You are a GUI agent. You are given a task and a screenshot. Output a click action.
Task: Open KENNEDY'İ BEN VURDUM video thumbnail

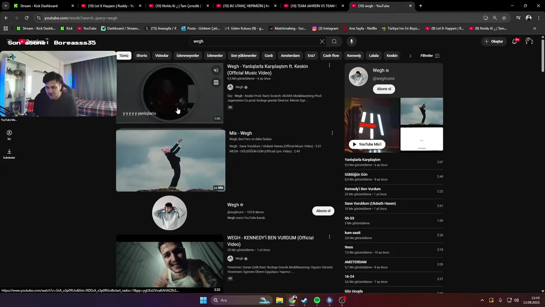pos(169,264)
